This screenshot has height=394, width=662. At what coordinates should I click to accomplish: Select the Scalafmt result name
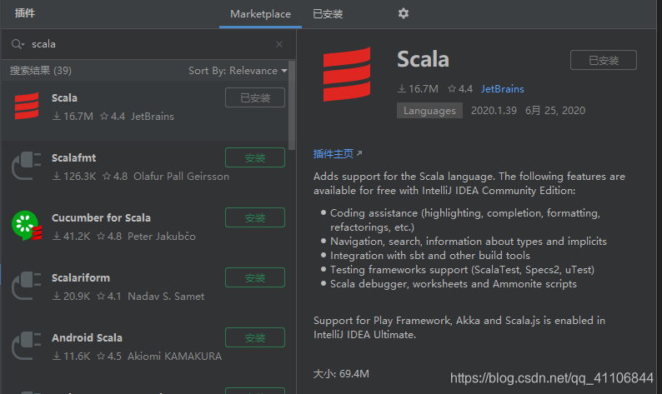coord(73,157)
